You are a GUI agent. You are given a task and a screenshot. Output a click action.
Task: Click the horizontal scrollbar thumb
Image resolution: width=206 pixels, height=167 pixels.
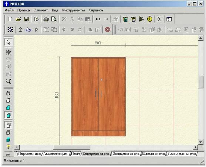[71, 147]
